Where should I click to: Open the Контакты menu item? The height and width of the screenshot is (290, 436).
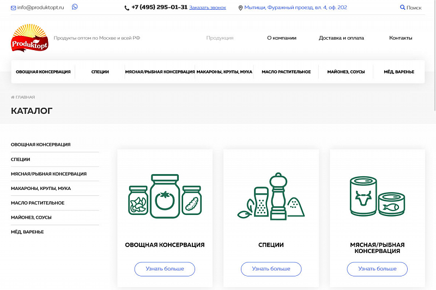(401, 38)
